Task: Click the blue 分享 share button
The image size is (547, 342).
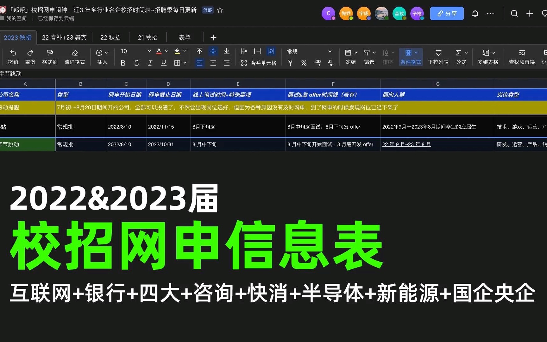Action: pos(447,14)
